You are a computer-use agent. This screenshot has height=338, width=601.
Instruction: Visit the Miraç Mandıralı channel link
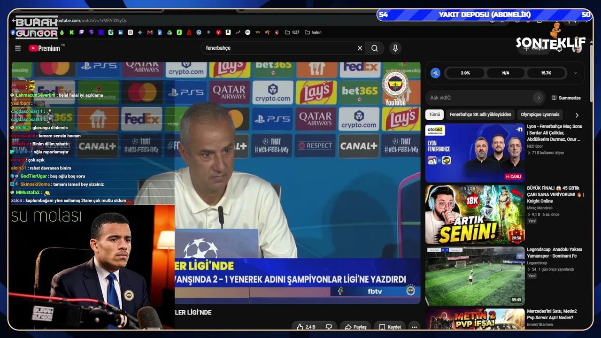(539, 208)
